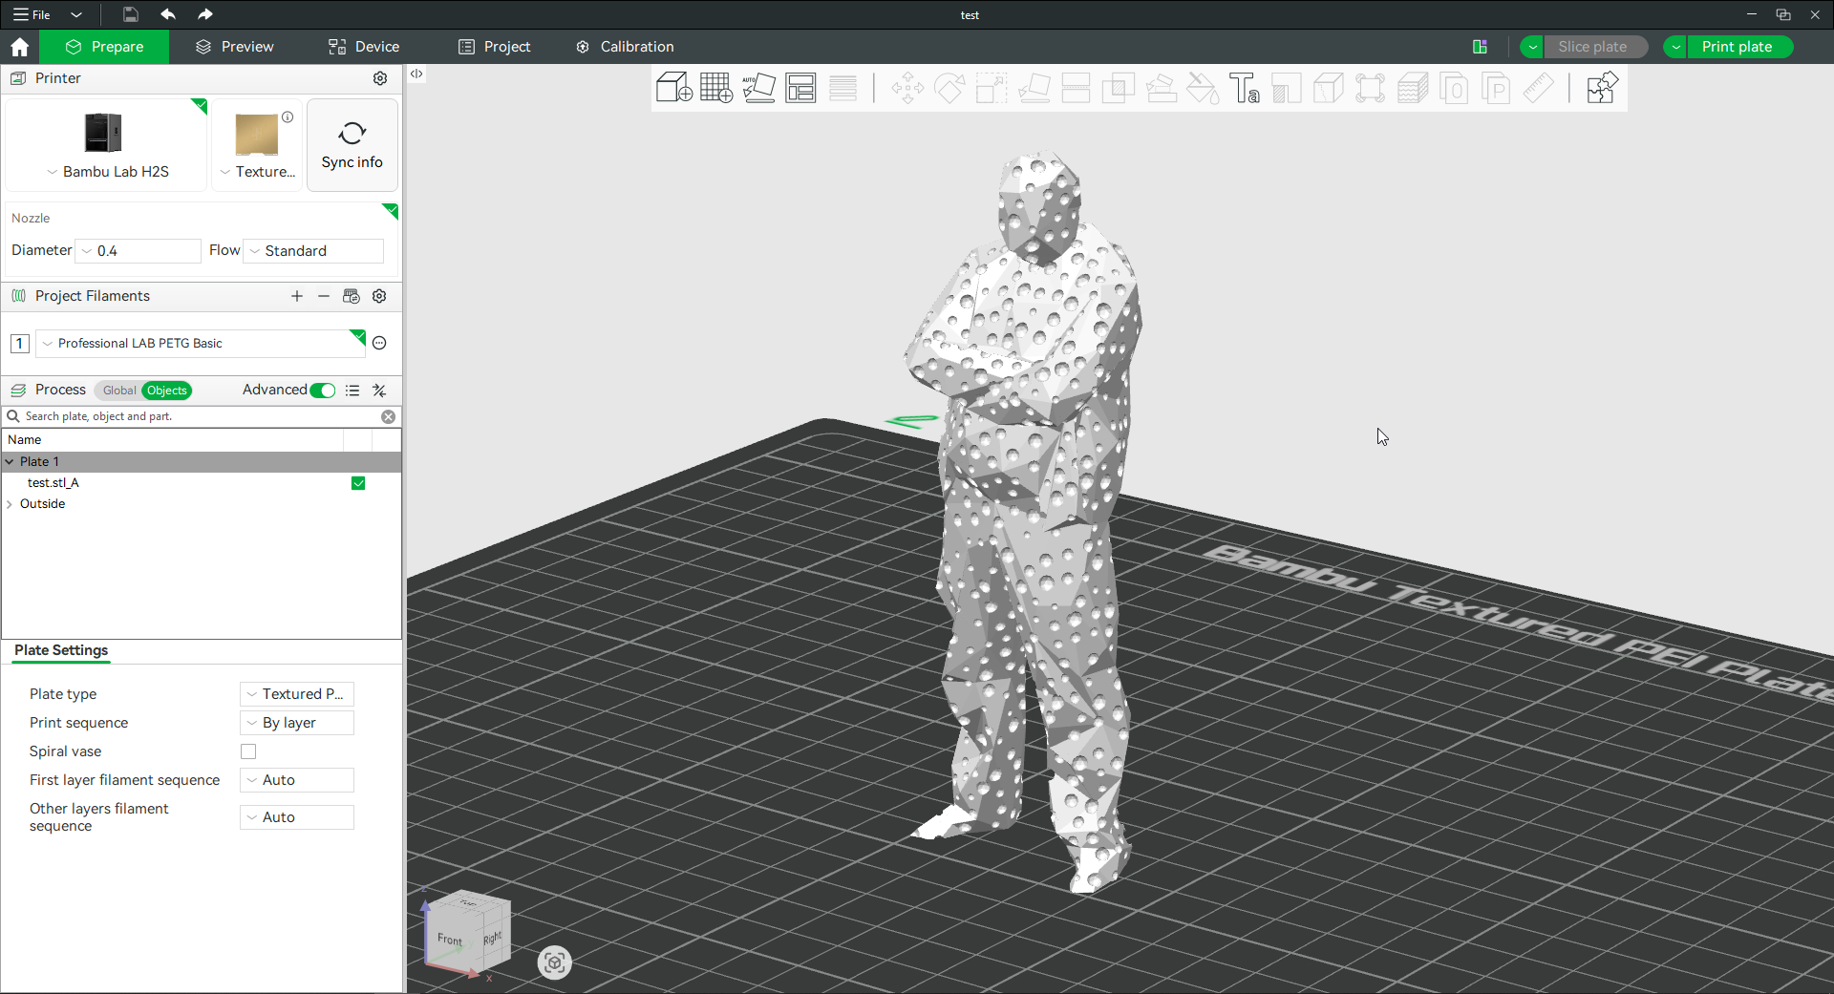Click the Print plate button

click(x=1738, y=47)
